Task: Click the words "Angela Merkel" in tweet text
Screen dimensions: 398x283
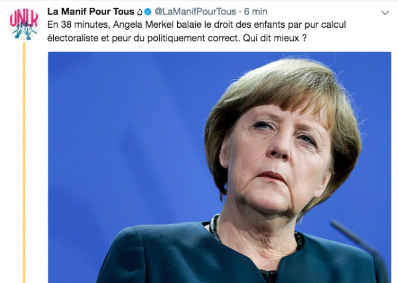Action: click(143, 25)
